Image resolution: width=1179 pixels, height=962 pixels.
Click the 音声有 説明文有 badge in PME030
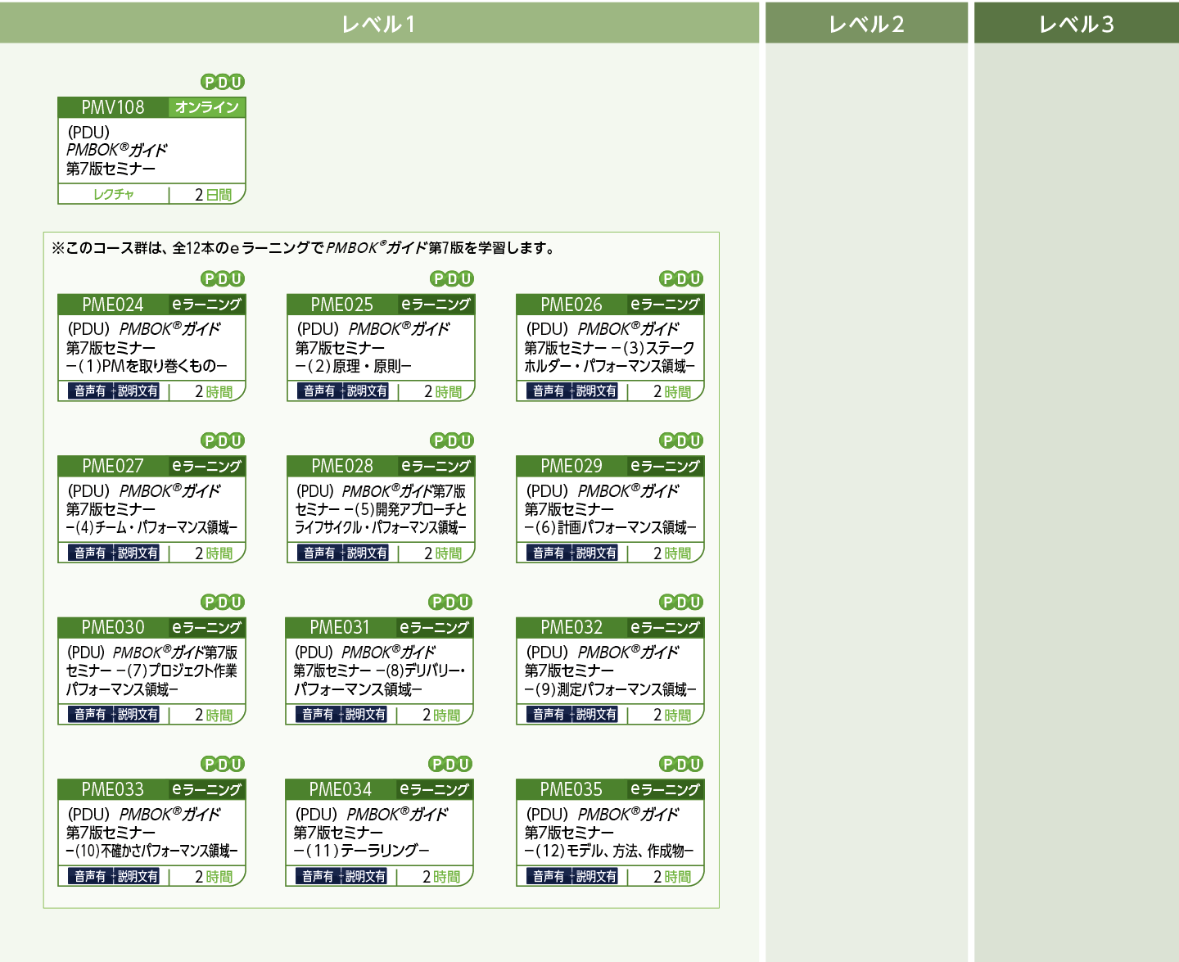(x=114, y=715)
